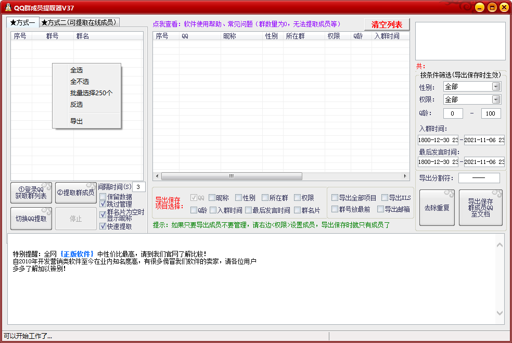Click the 去除重复 button
The height and width of the screenshot is (343, 512).
tap(437, 208)
